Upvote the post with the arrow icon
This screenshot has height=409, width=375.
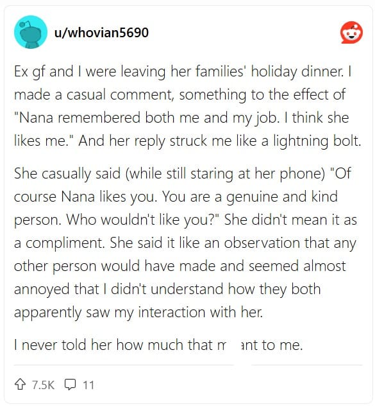20,385
